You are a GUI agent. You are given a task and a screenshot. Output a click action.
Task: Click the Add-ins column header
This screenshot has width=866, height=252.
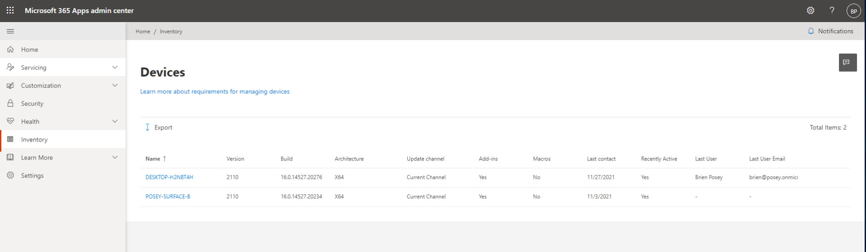coord(488,159)
